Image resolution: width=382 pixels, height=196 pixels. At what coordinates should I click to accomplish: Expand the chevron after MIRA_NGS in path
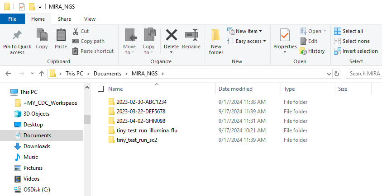[x=162, y=74]
